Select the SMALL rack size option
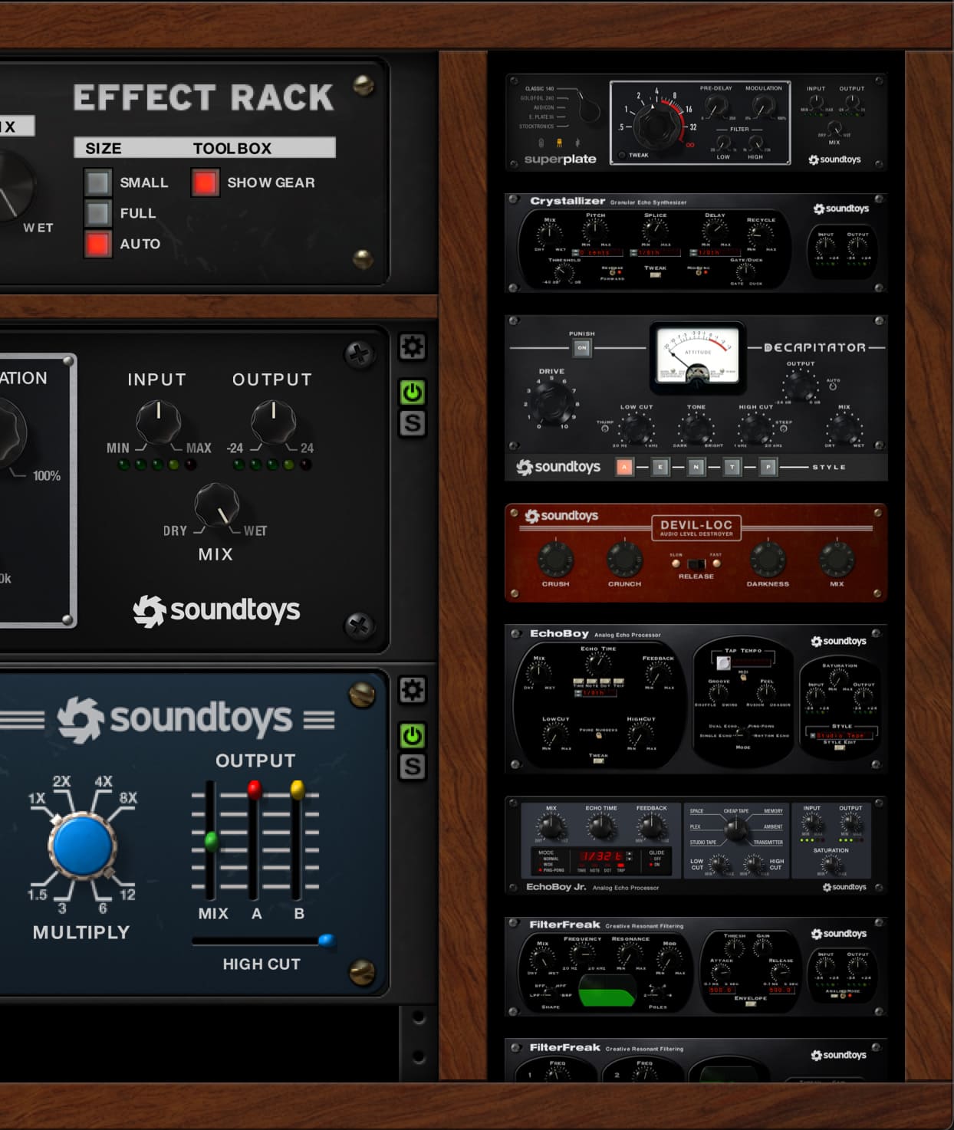Viewport: 954px width, 1130px height. point(98,182)
